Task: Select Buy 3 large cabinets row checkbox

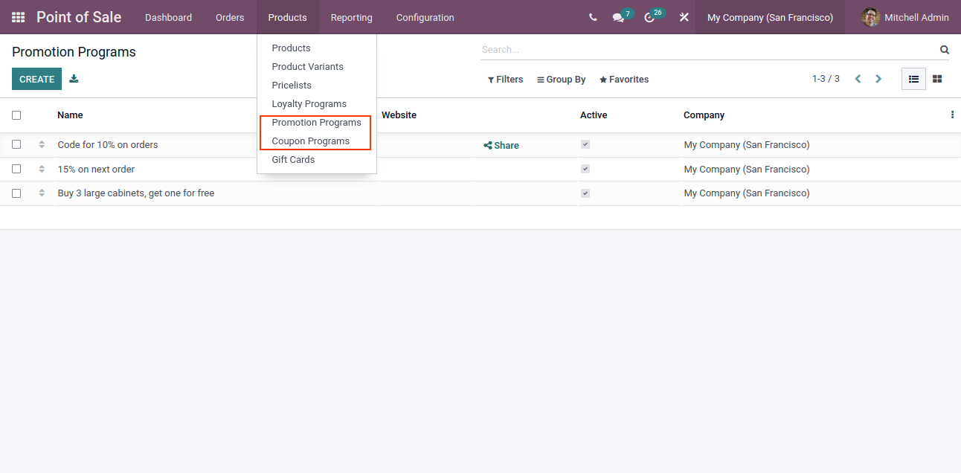Action: [x=16, y=193]
